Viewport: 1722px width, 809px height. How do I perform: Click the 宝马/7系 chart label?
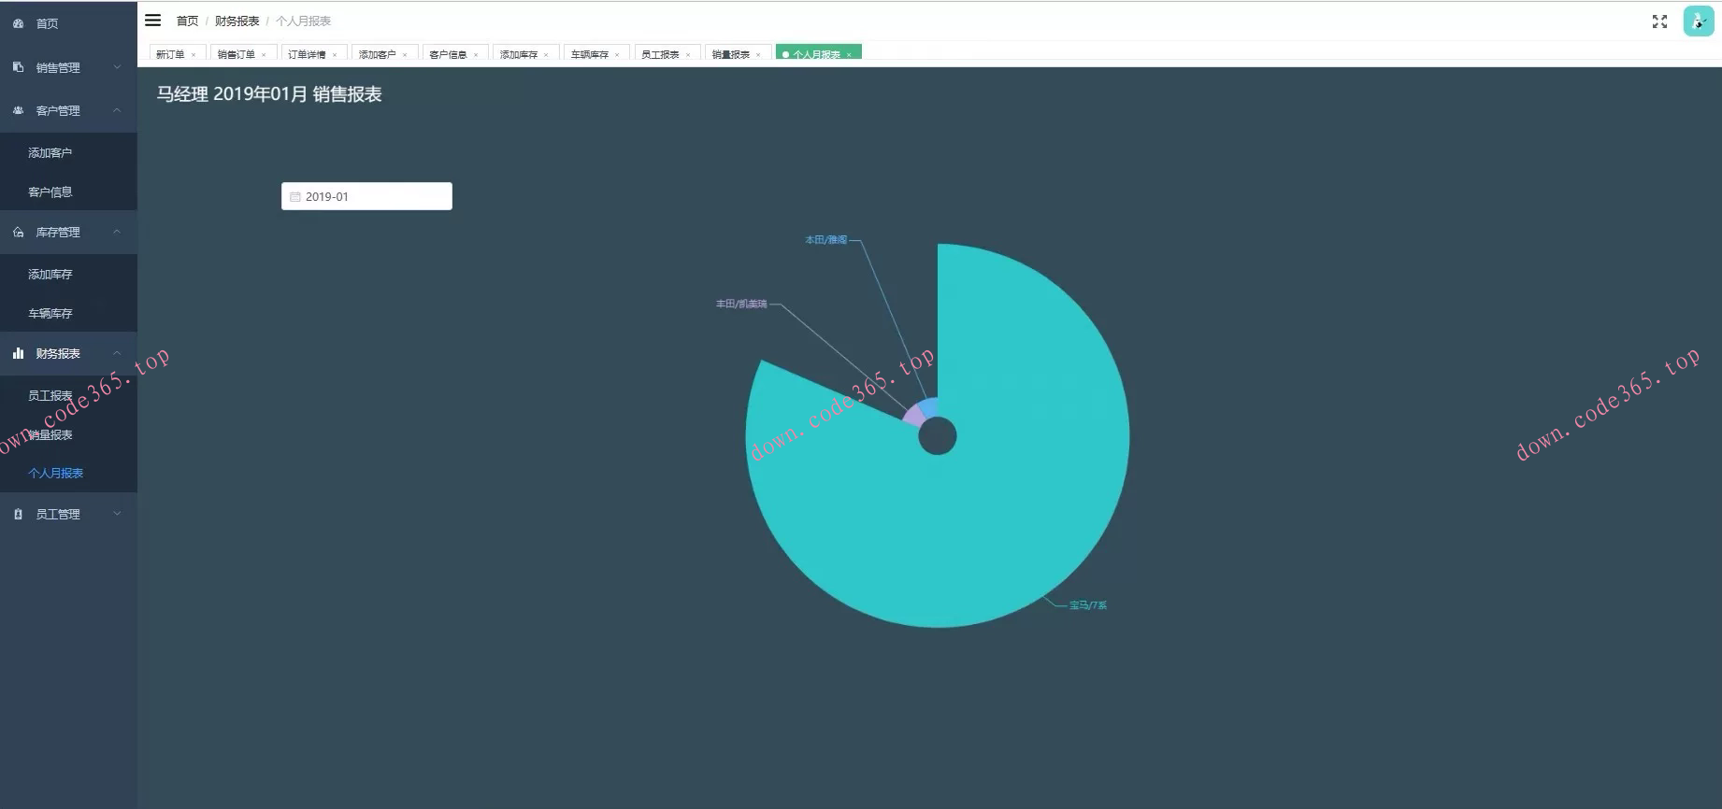[x=1088, y=605]
